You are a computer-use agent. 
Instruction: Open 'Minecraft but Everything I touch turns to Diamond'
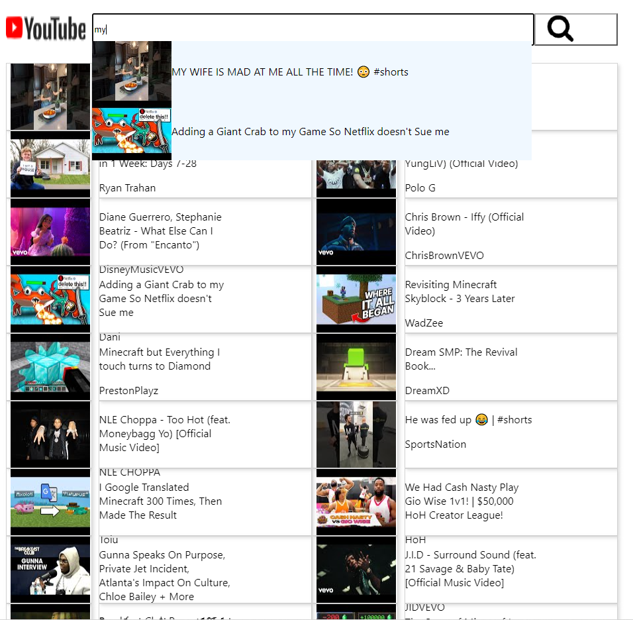point(160,359)
